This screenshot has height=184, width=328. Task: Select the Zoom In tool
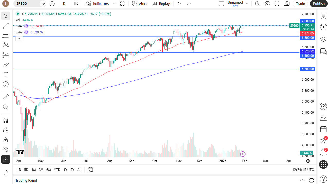(x=5, y=107)
